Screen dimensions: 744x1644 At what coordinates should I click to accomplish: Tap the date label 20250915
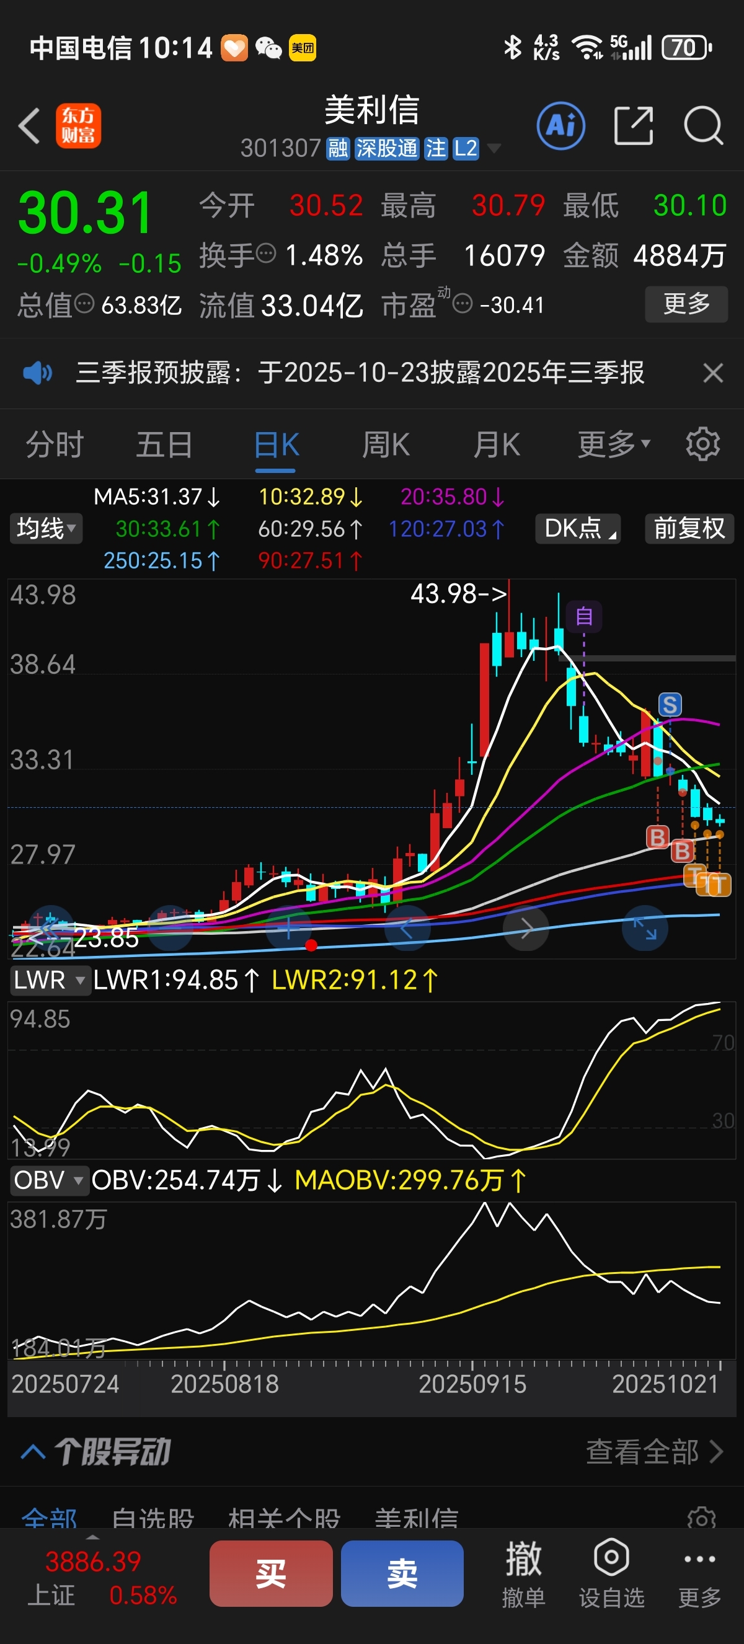coord(472,1384)
